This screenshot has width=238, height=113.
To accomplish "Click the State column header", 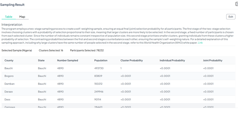I will point(41,60).
